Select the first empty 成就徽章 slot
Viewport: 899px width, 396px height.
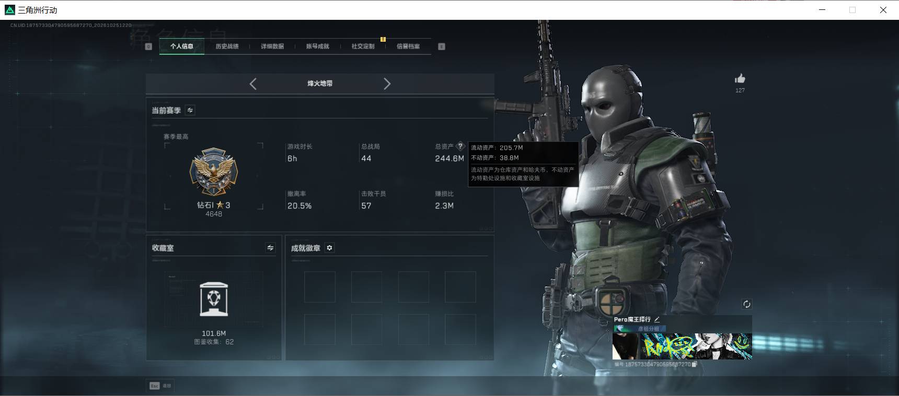coord(320,286)
